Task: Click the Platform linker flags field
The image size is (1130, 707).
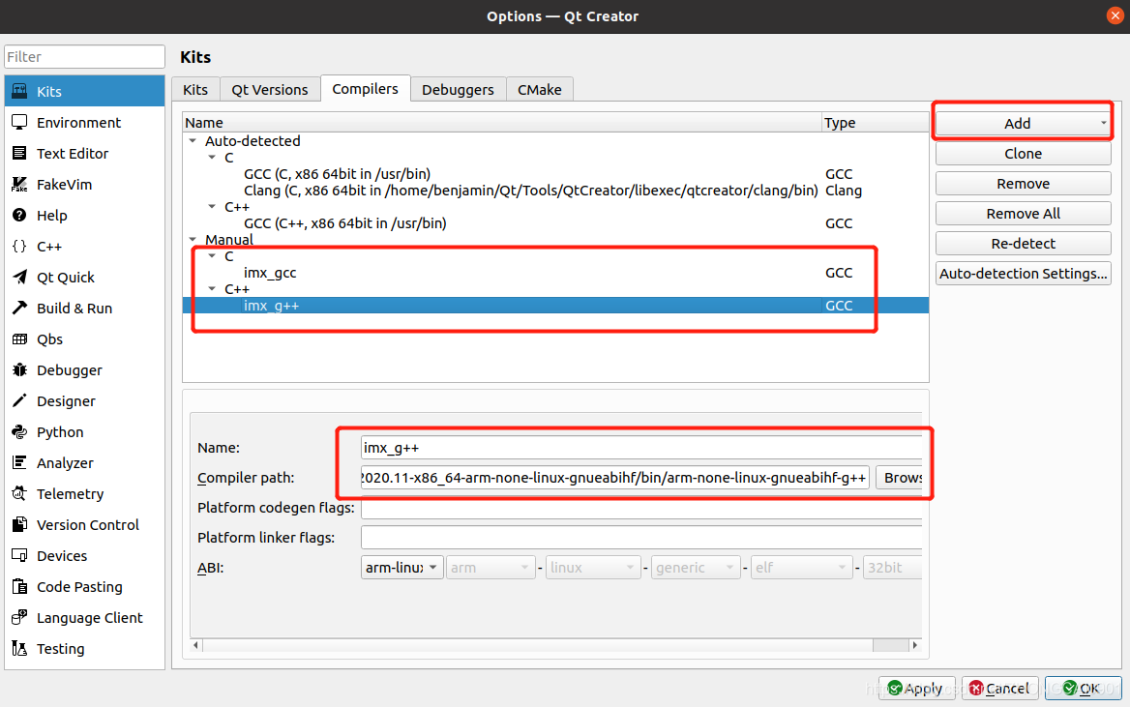Action: coord(641,538)
